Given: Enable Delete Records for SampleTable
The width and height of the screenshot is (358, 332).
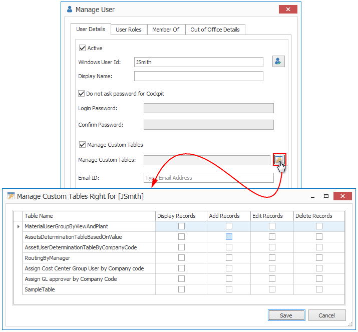Looking at the screenshot, I should click(319, 289).
